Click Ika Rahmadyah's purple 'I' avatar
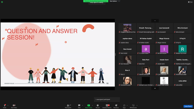 pyautogui.click(x=164, y=49)
